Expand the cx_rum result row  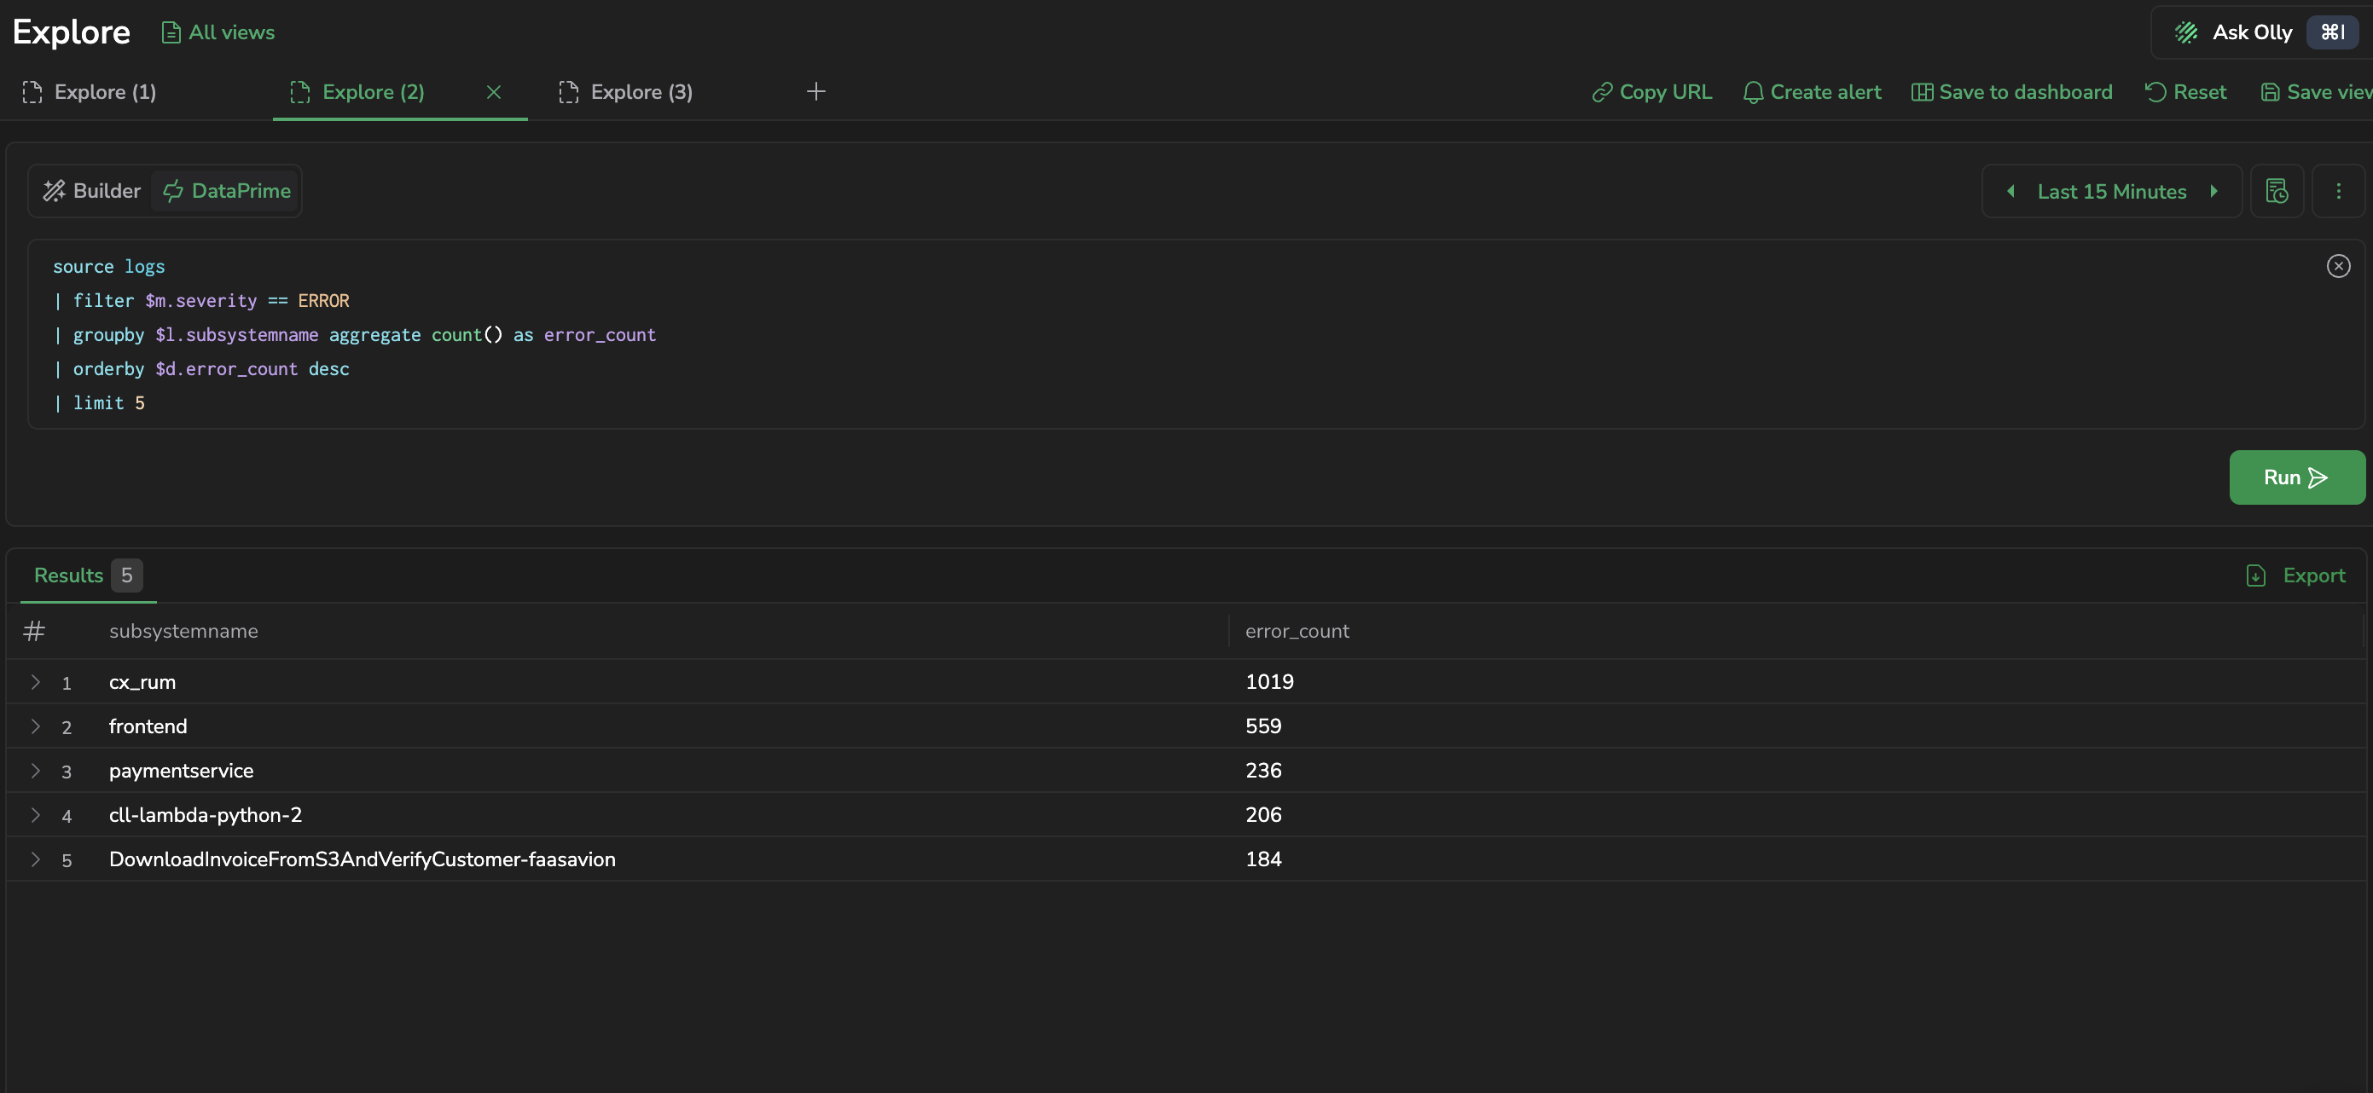(35, 681)
